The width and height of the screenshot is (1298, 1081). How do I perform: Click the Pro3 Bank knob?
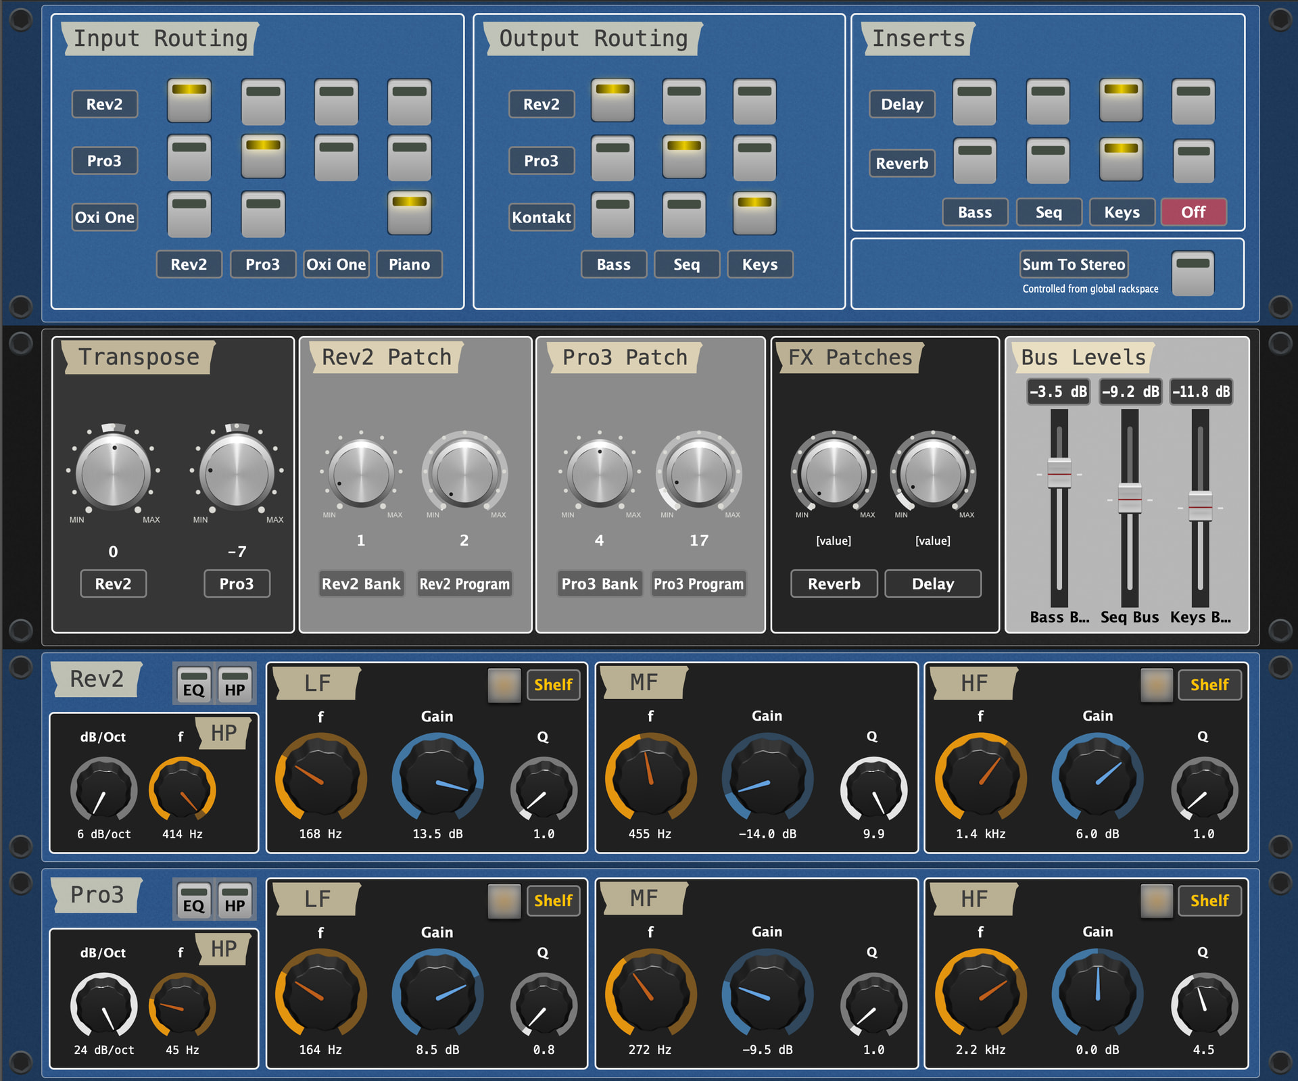click(599, 473)
